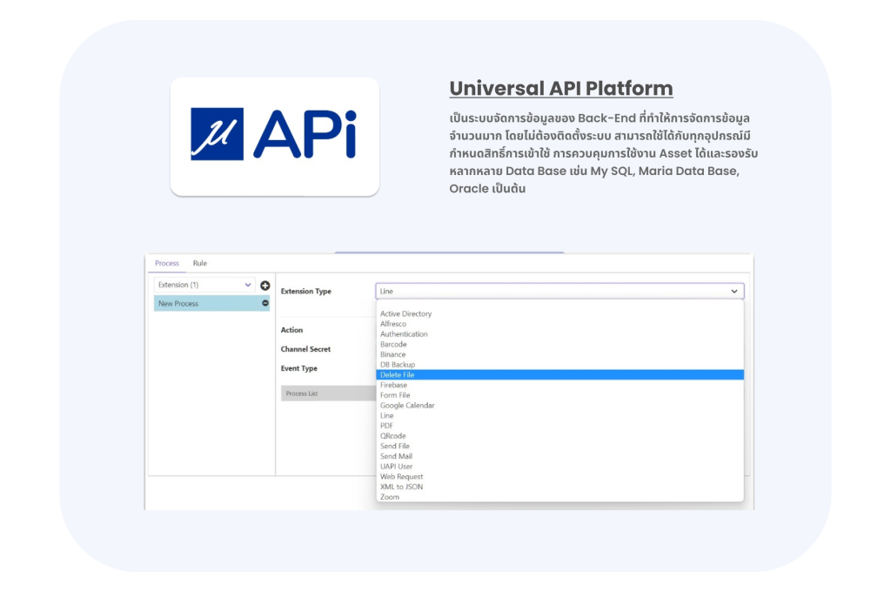Switch to the Rule tab
This screenshot has height=592, width=891.
tap(200, 263)
